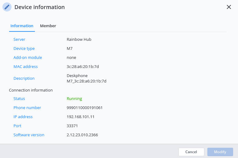Click the MAC address 3c:28:a6:20:1b:7d value

[x=83, y=67]
